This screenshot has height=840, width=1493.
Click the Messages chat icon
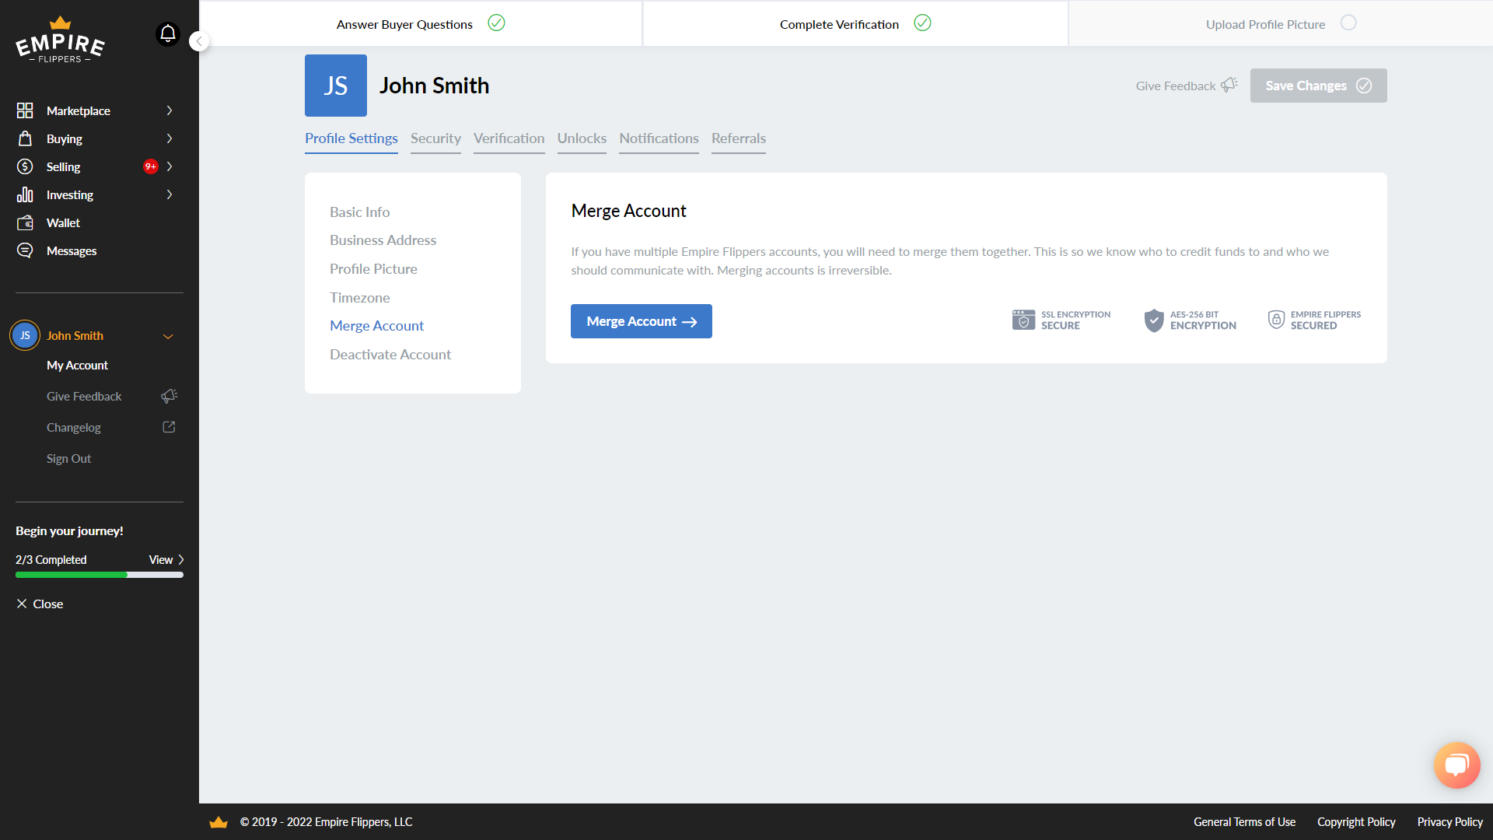[25, 250]
